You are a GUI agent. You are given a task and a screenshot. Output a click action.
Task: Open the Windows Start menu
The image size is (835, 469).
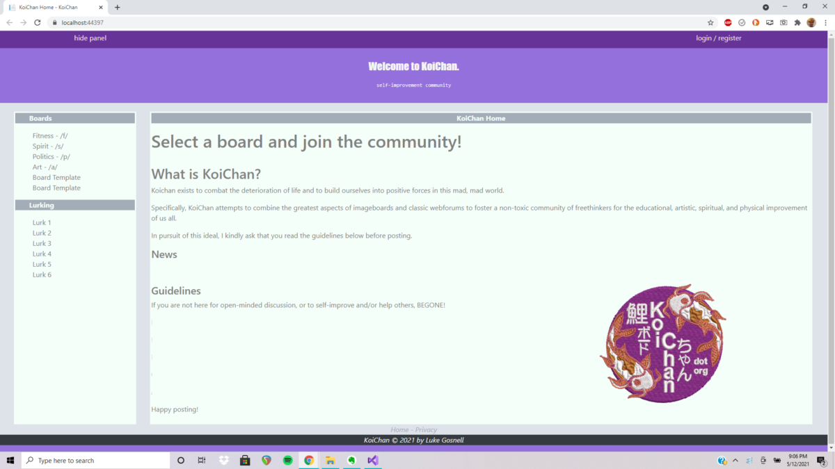[10, 460]
